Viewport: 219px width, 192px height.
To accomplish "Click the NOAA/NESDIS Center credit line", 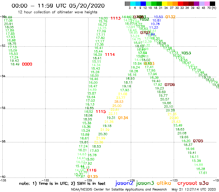I will (119, 190).
